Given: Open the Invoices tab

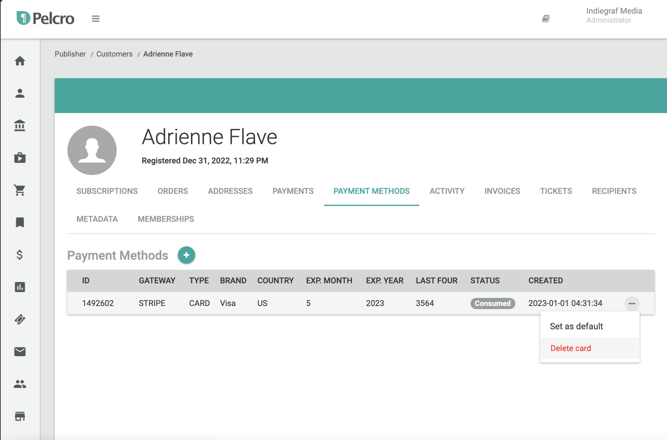Looking at the screenshot, I should [502, 191].
